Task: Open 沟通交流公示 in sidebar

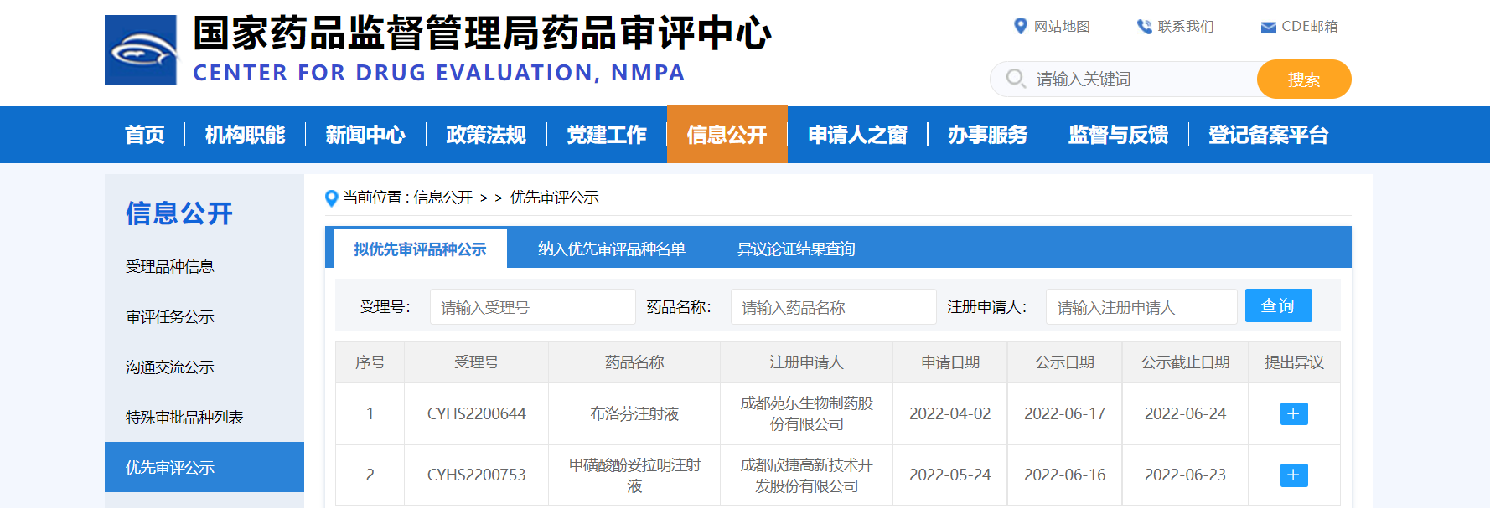Action: tap(170, 367)
